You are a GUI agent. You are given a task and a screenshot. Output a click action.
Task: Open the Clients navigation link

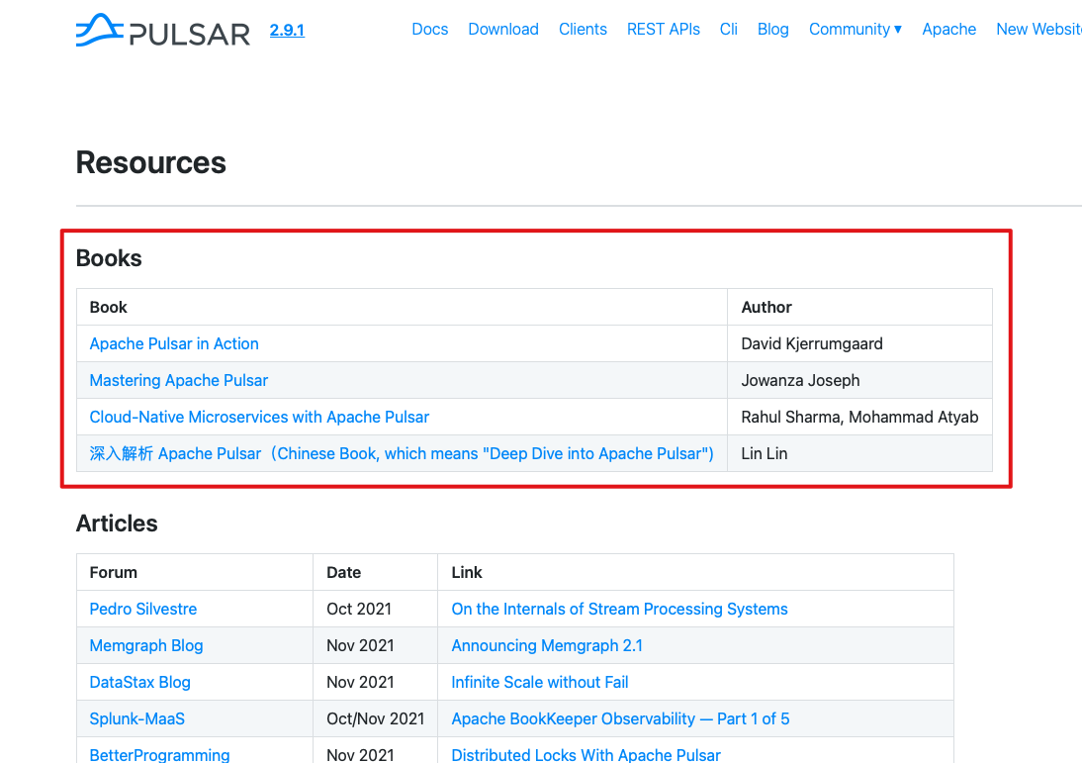(x=583, y=29)
